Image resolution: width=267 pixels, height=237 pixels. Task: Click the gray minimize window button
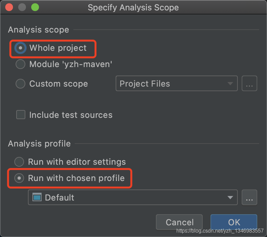22,7
